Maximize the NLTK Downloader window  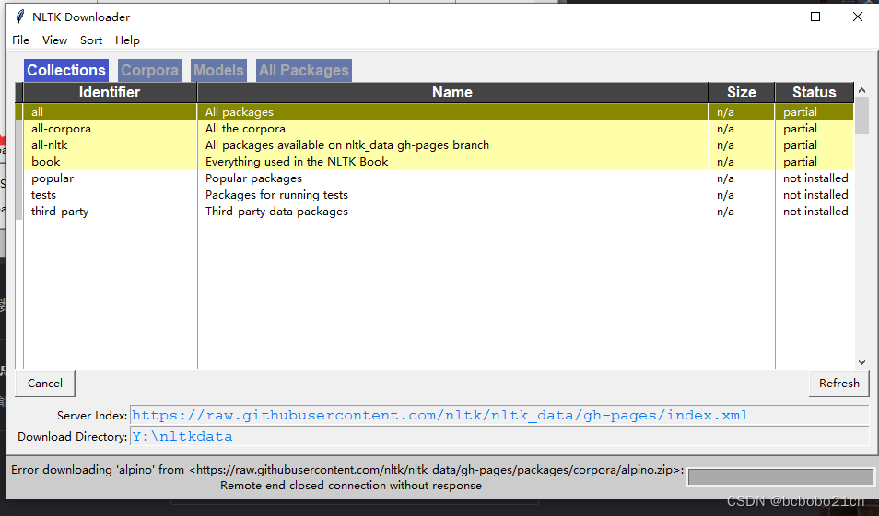click(815, 17)
